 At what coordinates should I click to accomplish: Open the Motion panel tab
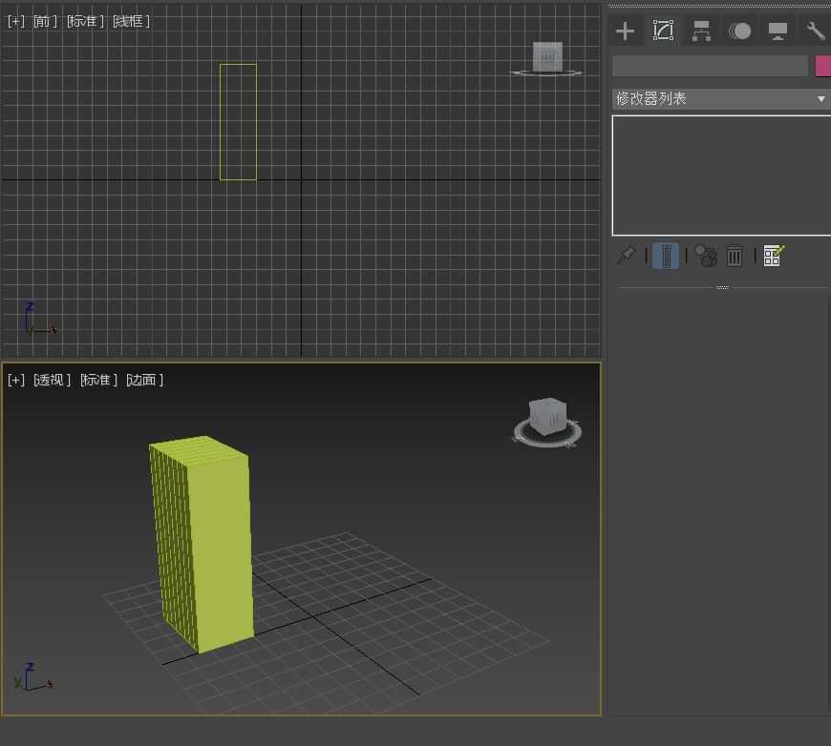click(739, 31)
